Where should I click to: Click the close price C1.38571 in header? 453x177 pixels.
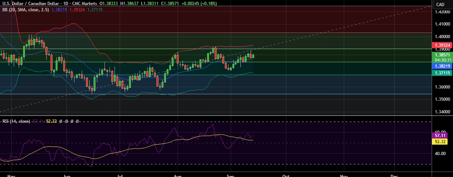click(x=170, y=4)
